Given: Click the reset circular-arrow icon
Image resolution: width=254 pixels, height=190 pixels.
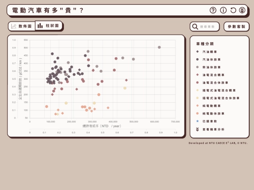Looking at the screenshot, I should point(233,10).
